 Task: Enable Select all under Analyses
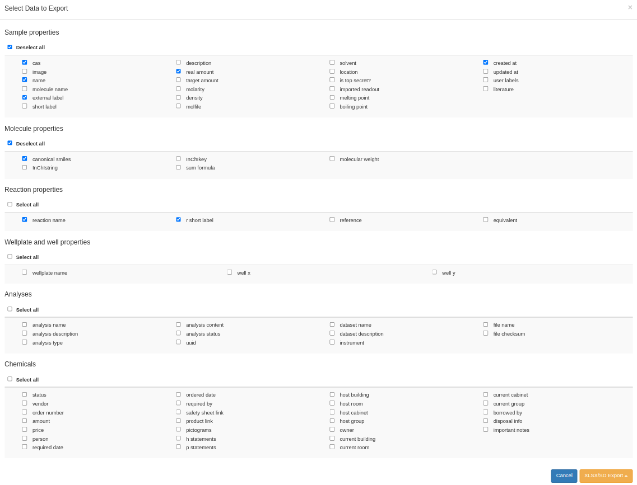[x=10, y=308]
